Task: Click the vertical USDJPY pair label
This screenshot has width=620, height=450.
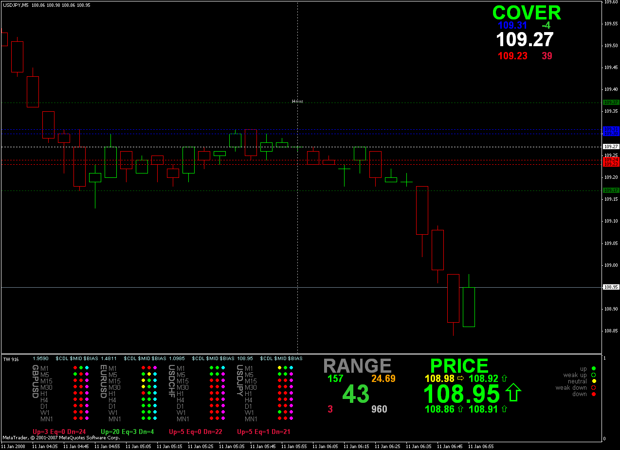Action: (x=239, y=381)
